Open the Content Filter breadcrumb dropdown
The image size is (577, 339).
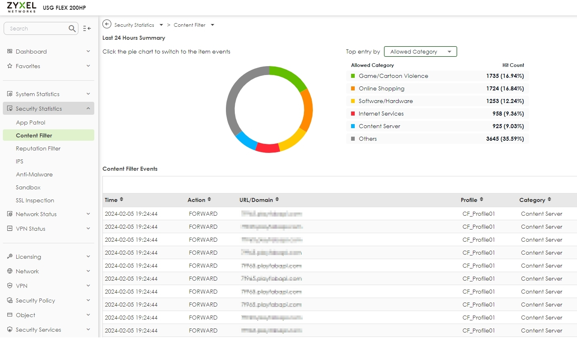(x=212, y=25)
